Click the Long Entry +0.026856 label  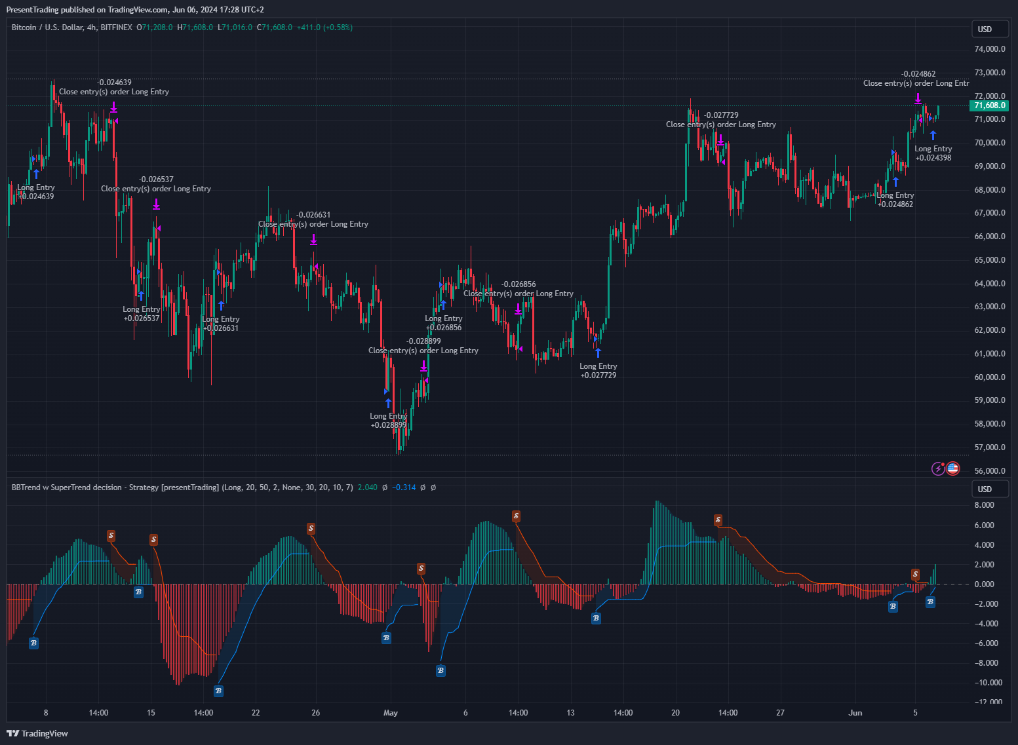click(444, 323)
